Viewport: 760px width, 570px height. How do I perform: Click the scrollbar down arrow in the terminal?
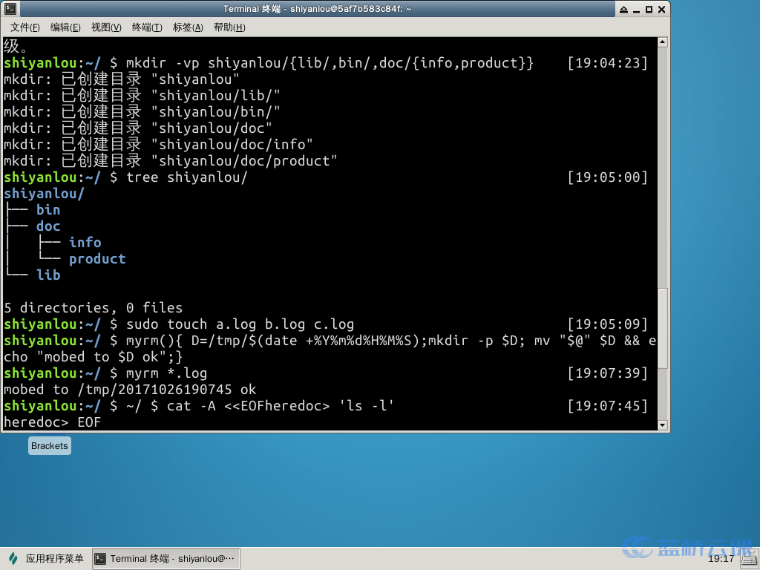tap(663, 423)
